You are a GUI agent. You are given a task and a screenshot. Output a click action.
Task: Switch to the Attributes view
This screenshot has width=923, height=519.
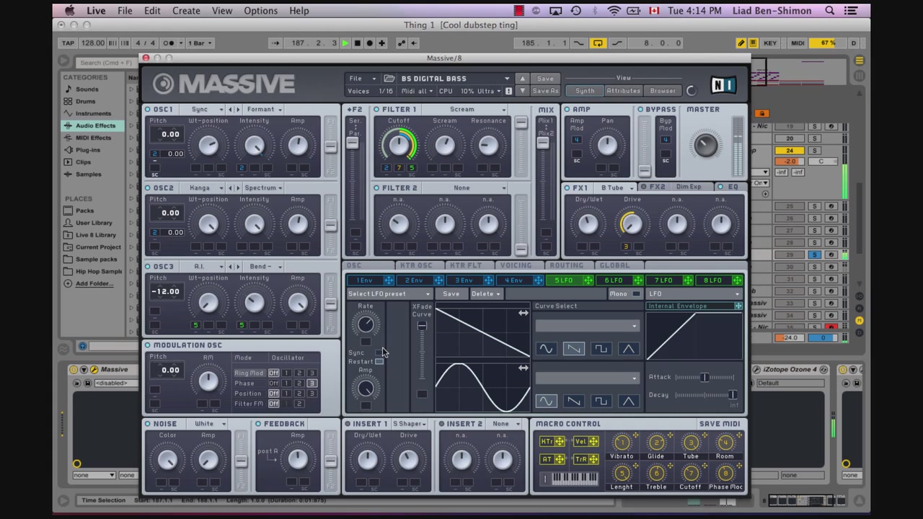(x=623, y=92)
